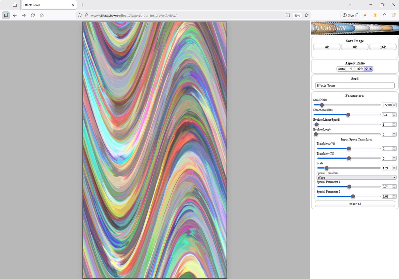Bookmark this page with the star icon

pyautogui.click(x=307, y=15)
